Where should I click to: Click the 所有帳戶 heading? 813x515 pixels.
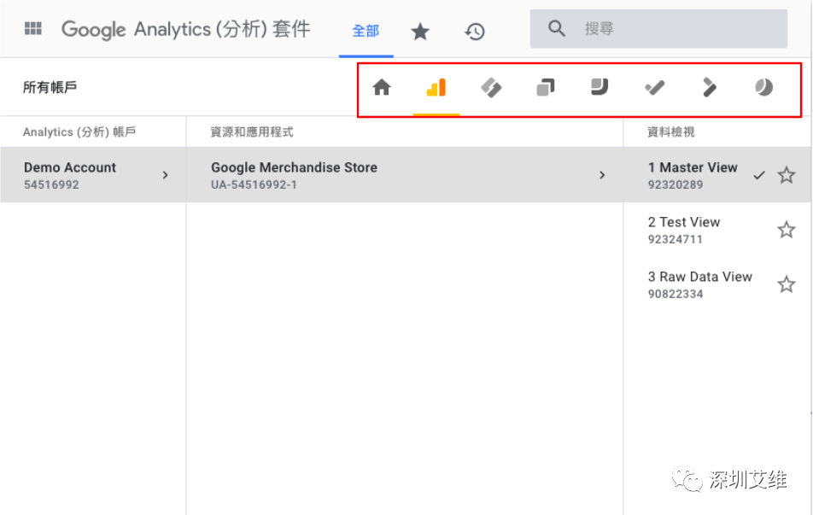point(50,87)
